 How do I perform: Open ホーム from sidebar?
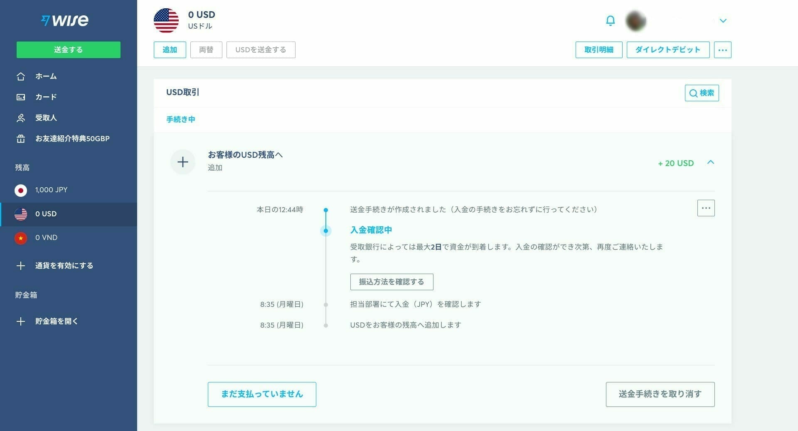tap(46, 76)
